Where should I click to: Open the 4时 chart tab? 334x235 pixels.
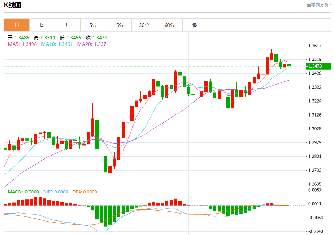tap(195, 25)
